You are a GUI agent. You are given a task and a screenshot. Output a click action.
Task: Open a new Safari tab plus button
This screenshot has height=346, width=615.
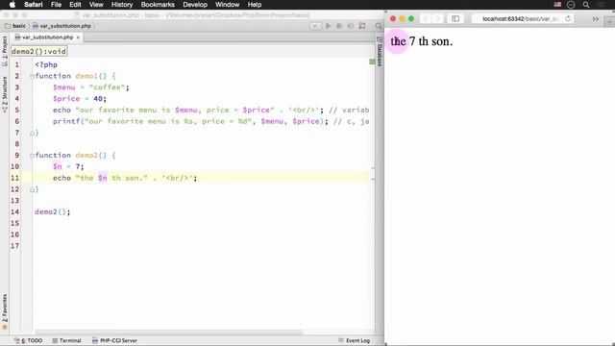(x=610, y=21)
